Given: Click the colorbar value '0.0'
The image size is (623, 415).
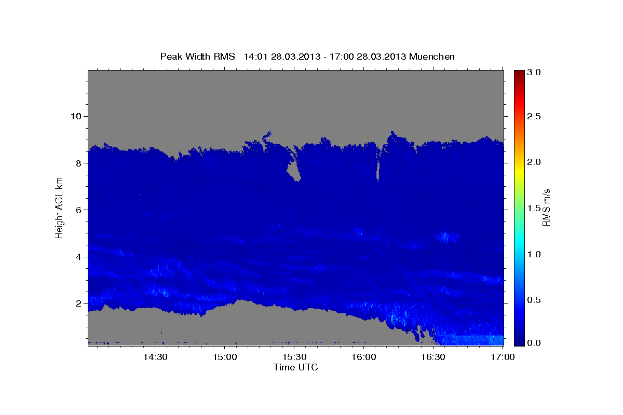Looking at the screenshot, I should point(533,343).
